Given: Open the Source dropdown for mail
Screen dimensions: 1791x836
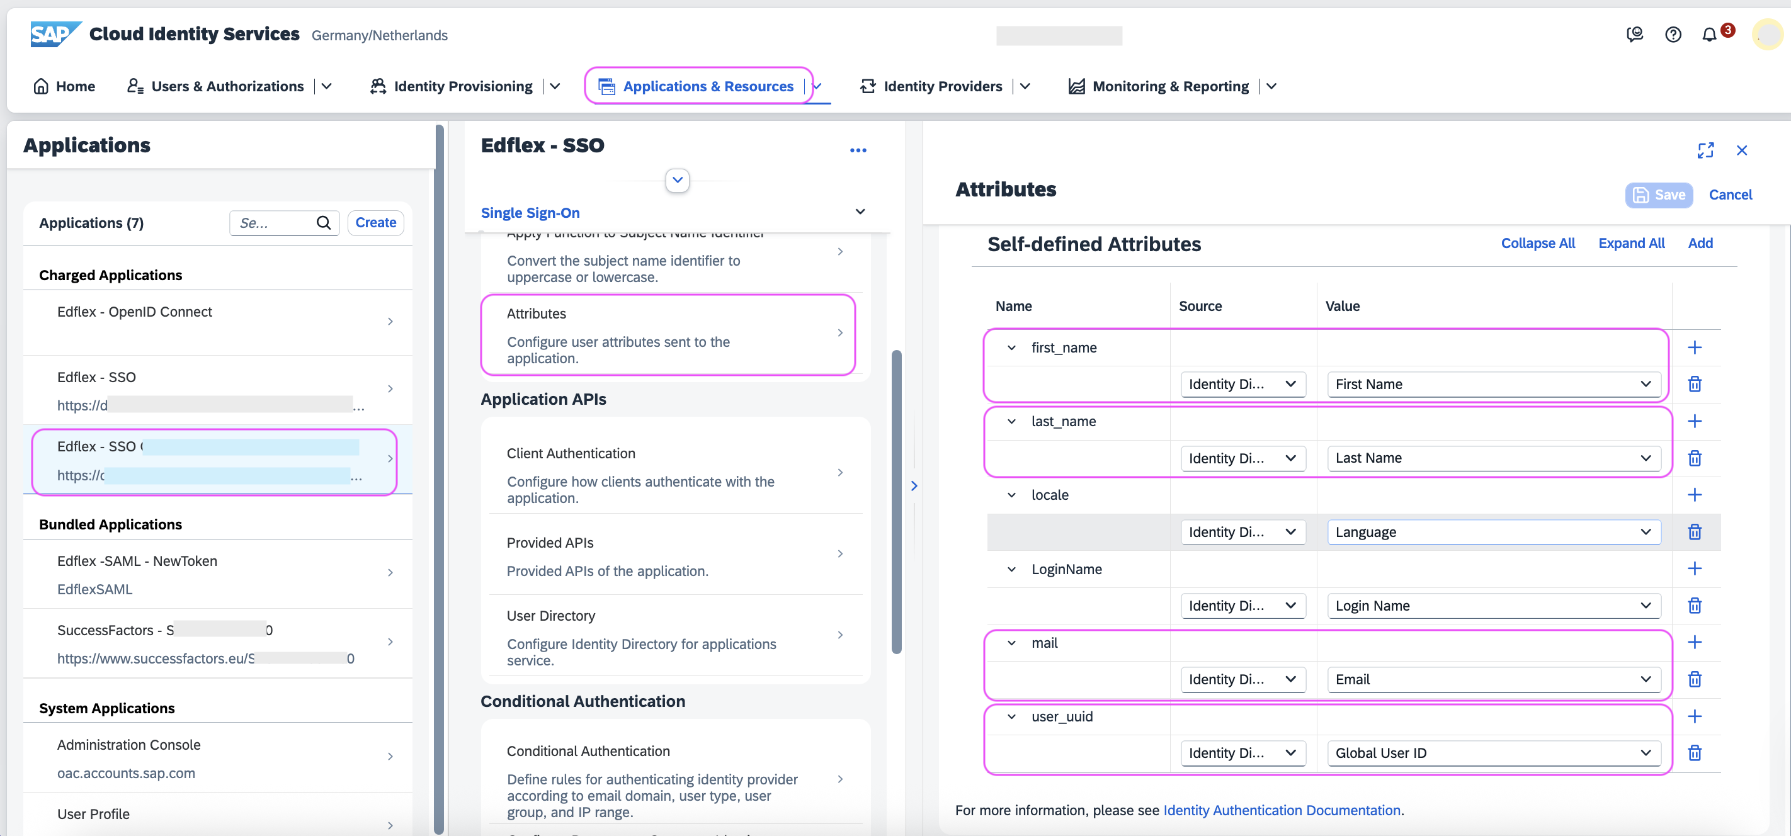Looking at the screenshot, I should pos(1243,679).
